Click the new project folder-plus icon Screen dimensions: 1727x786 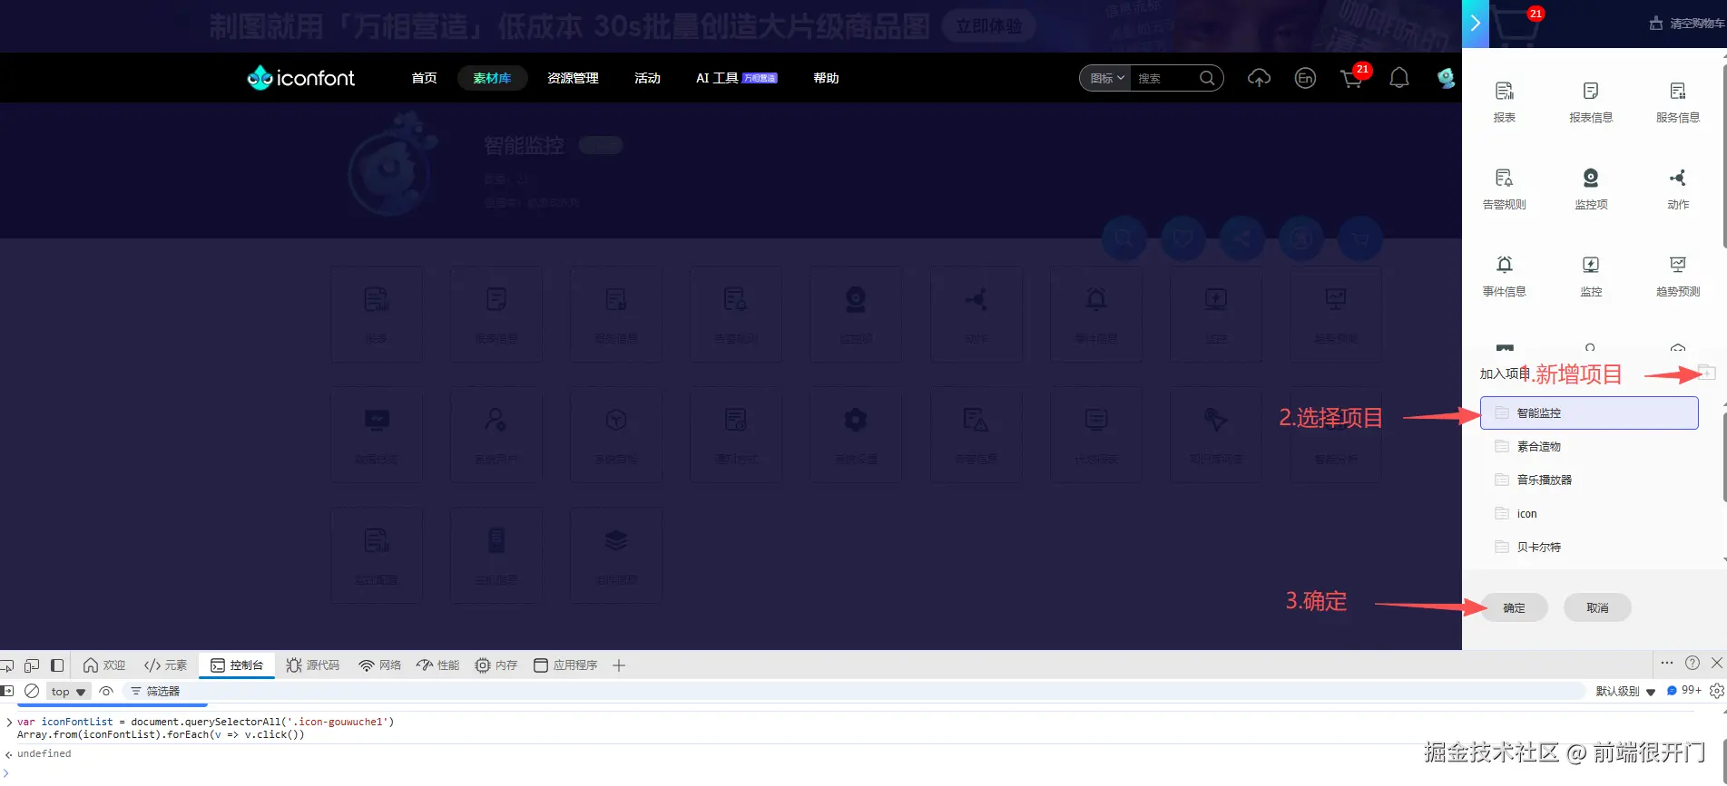pos(1706,373)
